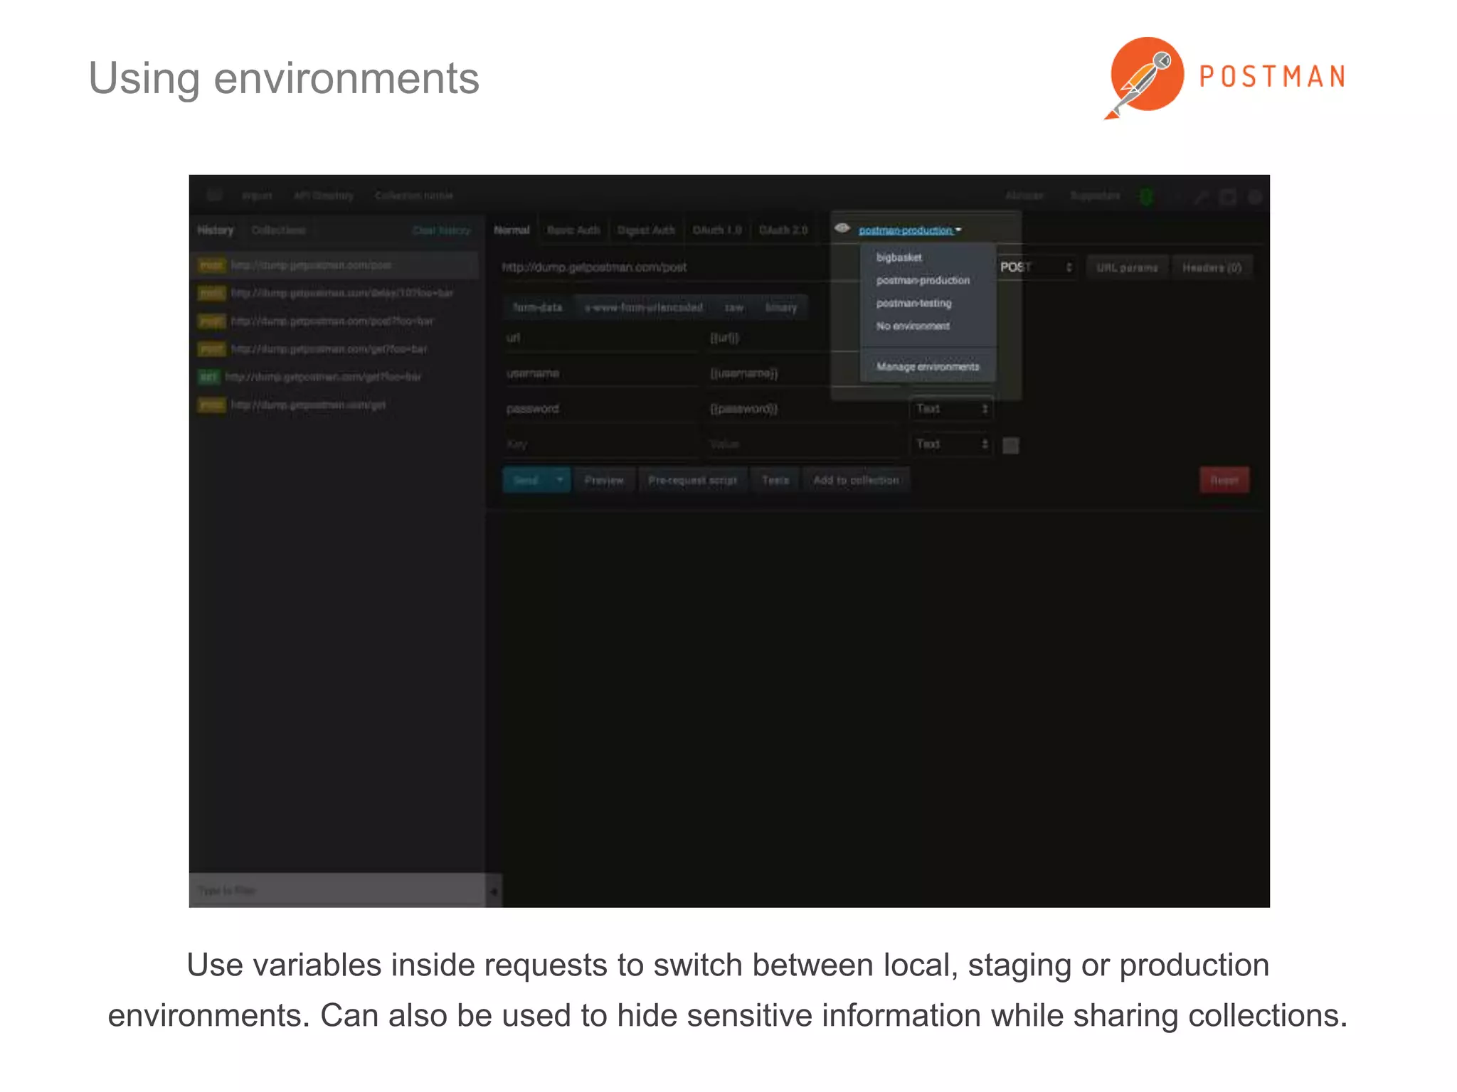The image size is (1457, 1092).
Task: Click the Send button
Action: coord(526,480)
